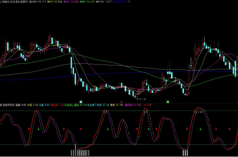The height and width of the screenshot is (157, 238).
Task: Open the indicator settings circle icon in the lower panel header
Action: coord(1,105)
